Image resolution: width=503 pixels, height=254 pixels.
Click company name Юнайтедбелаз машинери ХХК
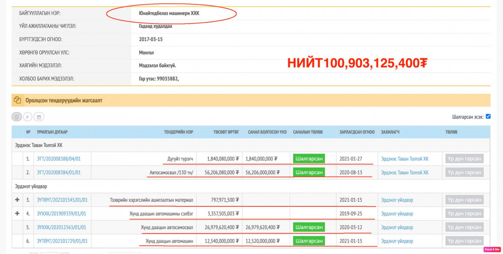pos(169,14)
